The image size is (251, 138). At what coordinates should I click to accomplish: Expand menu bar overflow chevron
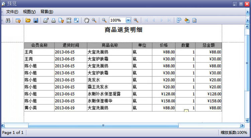(x=248, y=12)
